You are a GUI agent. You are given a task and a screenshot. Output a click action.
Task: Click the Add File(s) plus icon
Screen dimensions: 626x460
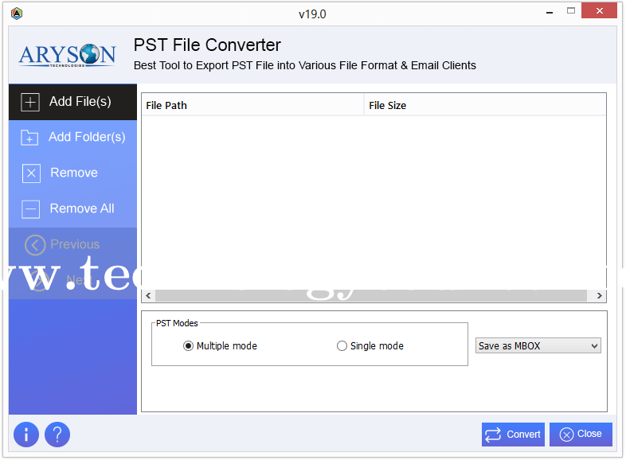pos(30,102)
